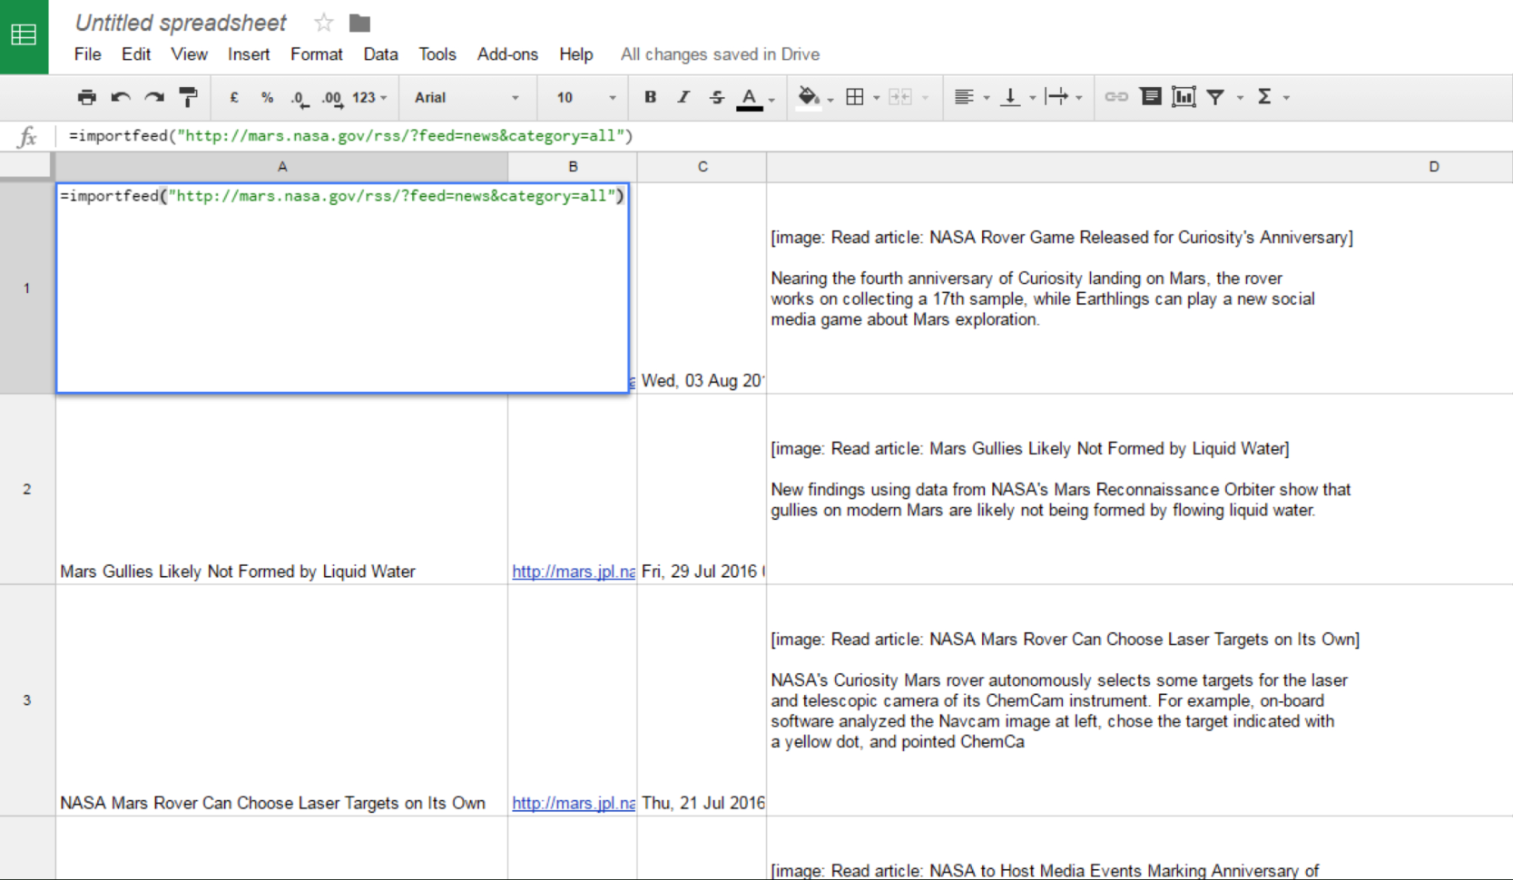The height and width of the screenshot is (880, 1513).
Task: Open the vertical align dropdown
Action: coord(1017,97)
